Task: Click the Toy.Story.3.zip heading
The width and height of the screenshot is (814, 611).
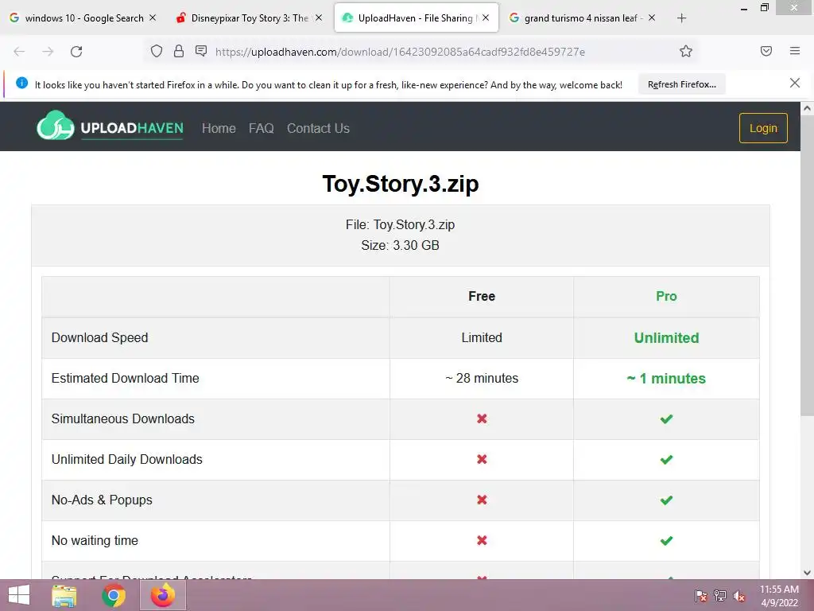Action: [401, 184]
